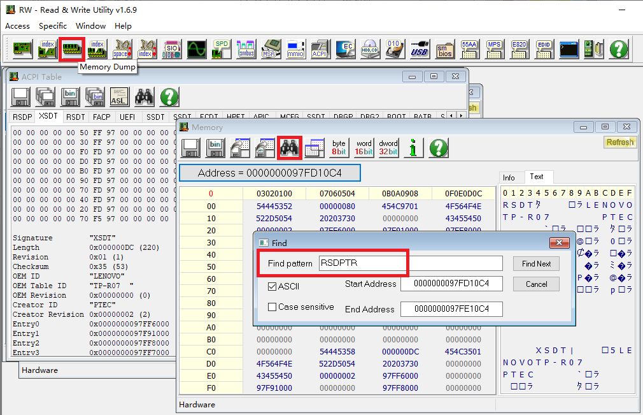Click the binoculars Find icon in Memory window

[x=290, y=148]
